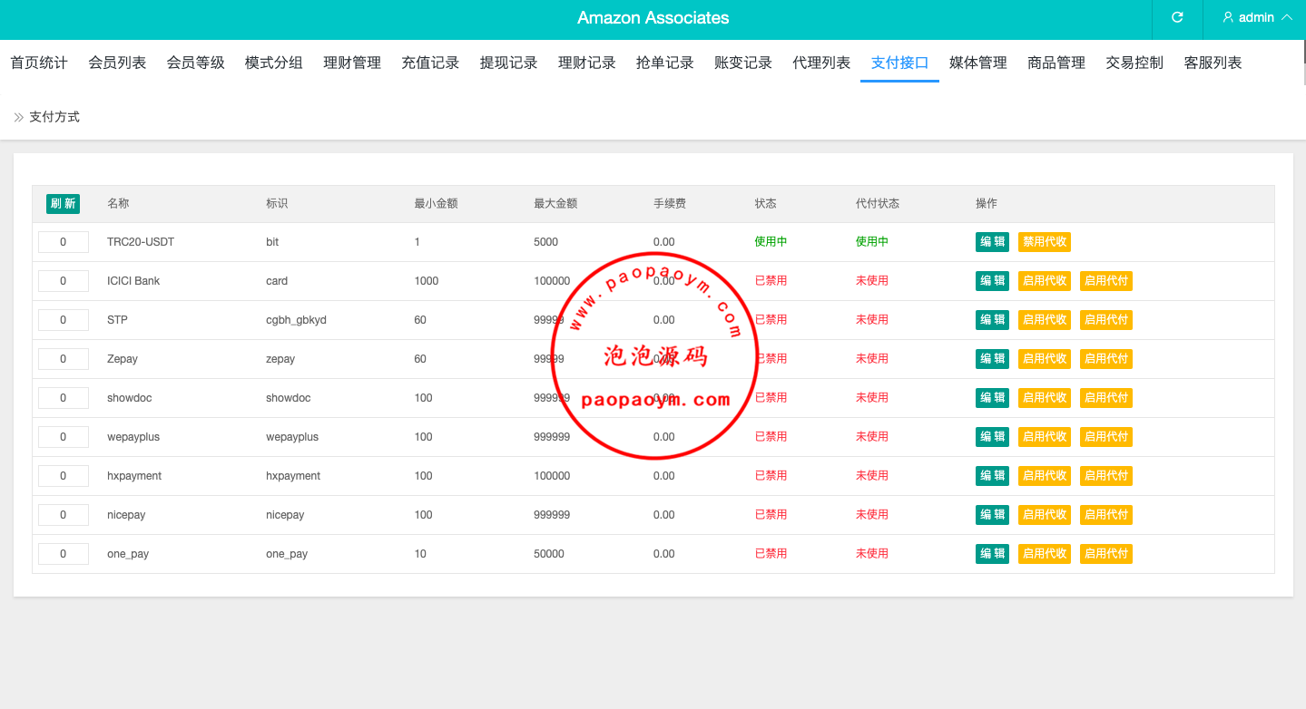Enable 启用代付 for one_pay
The width and height of the screenshot is (1306, 709).
point(1106,554)
